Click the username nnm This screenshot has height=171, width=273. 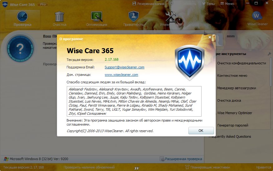coord(231,36)
